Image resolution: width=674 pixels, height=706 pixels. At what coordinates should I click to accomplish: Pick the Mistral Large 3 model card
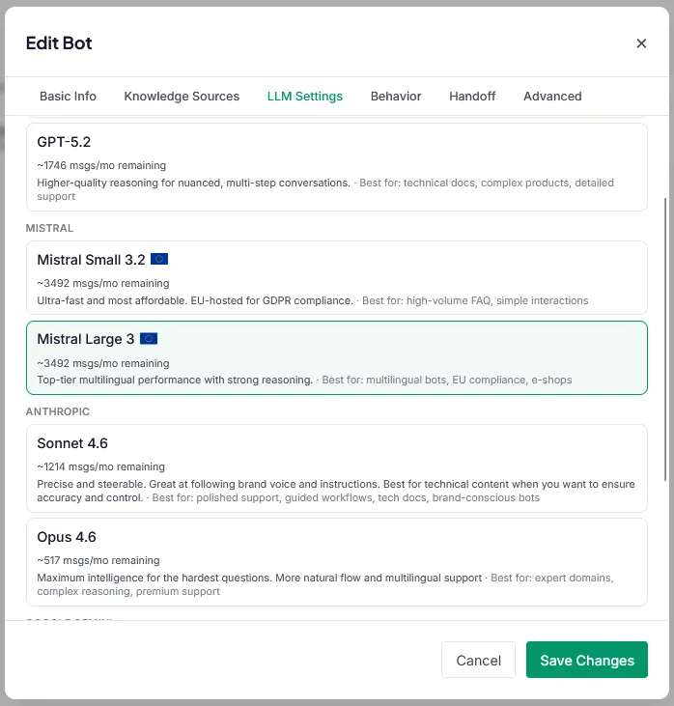(337, 358)
